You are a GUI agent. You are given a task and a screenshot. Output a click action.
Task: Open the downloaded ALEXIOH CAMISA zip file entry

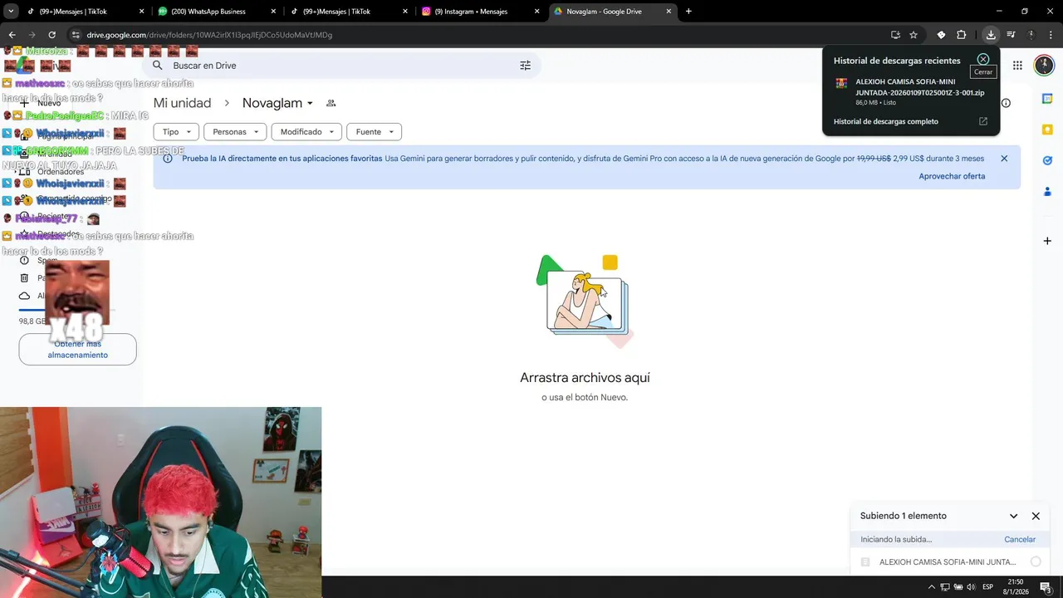point(910,91)
